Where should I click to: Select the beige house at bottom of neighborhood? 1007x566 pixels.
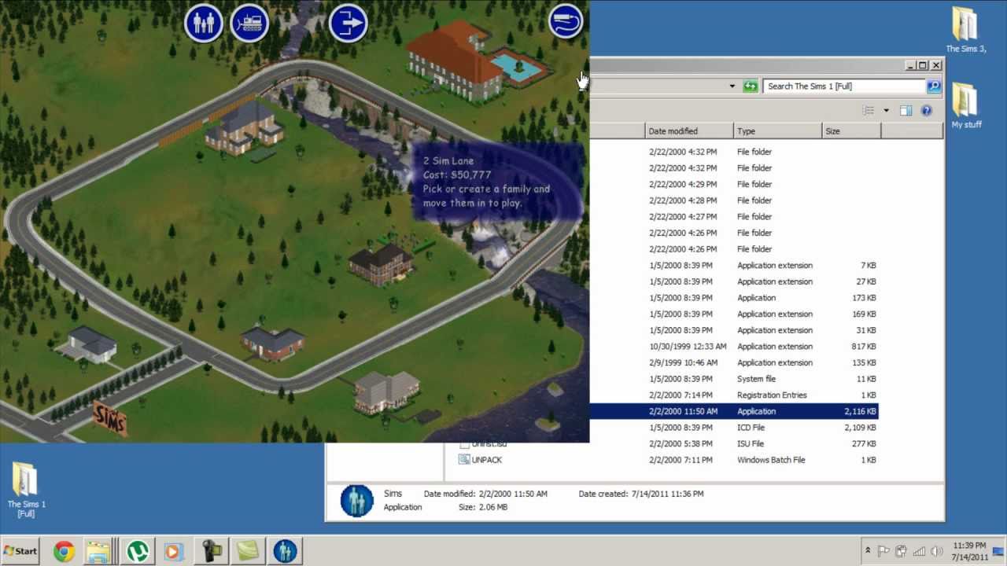385,391
